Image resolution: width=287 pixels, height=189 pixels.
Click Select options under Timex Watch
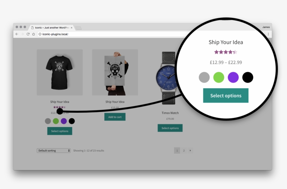click(x=170, y=128)
